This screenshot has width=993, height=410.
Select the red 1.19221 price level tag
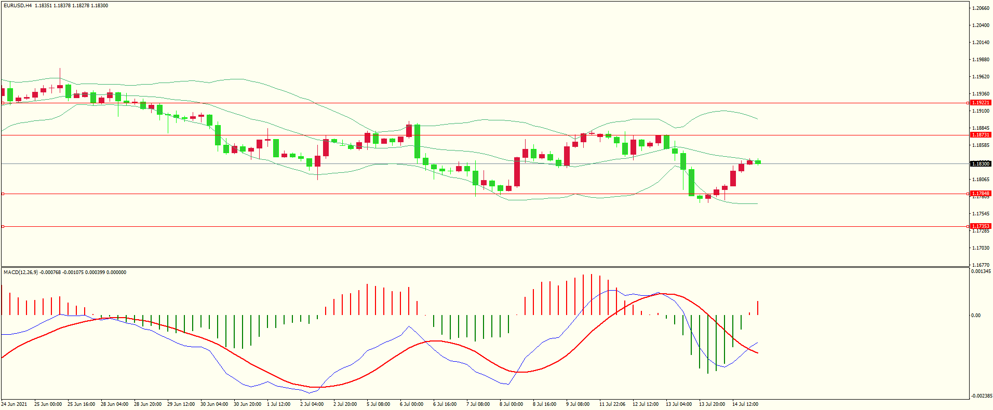[981, 103]
